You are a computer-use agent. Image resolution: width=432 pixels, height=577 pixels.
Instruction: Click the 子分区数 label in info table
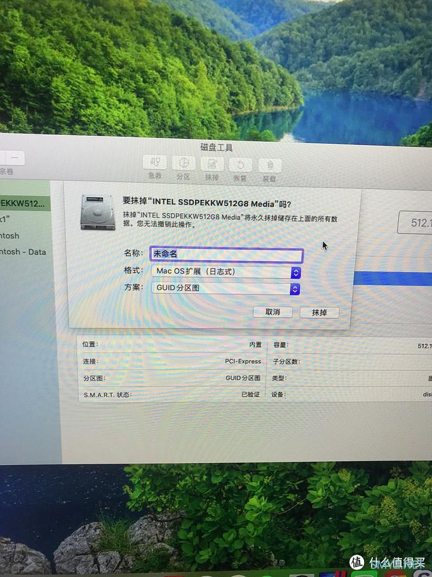(286, 362)
